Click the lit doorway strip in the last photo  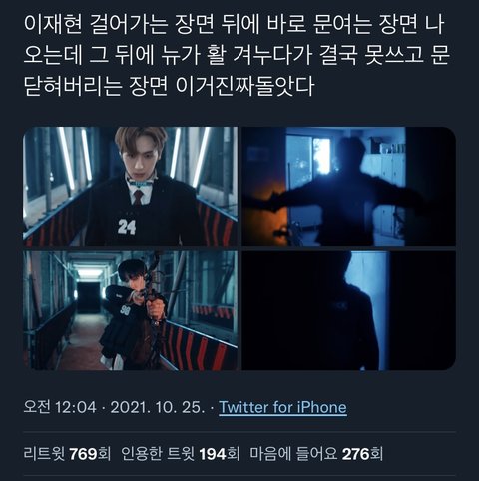(367, 307)
